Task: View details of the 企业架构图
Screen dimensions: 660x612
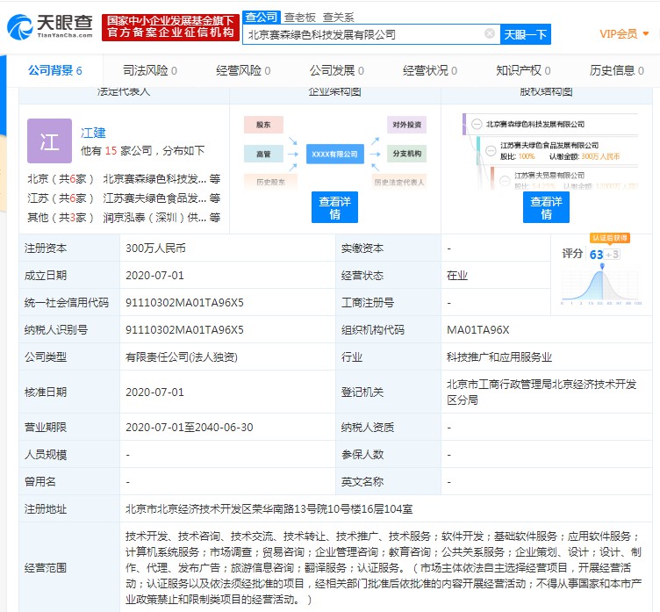Action: (334, 207)
